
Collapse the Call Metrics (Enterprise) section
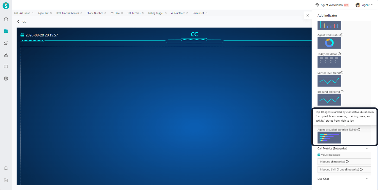(367, 149)
